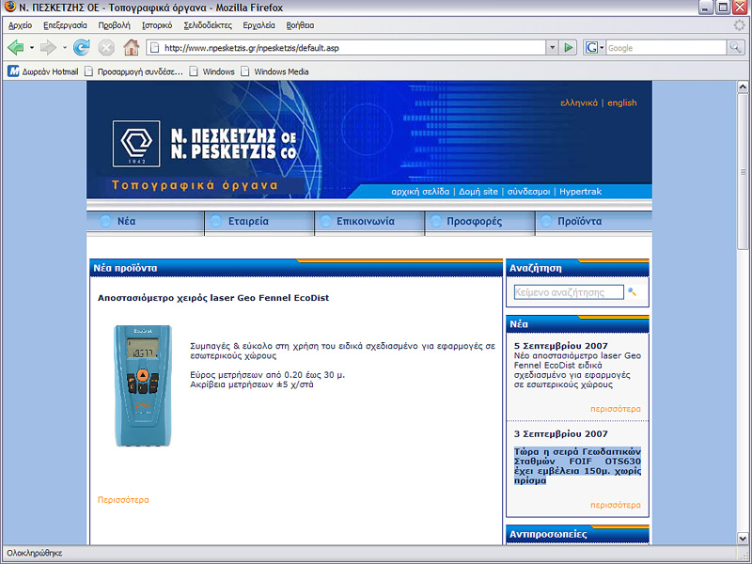Click the Hypertrak link
The width and height of the screenshot is (752, 564).
click(x=580, y=192)
